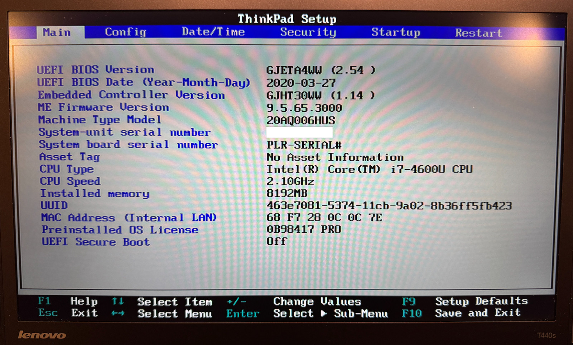This screenshot has height=345, width=573.
Task: Click Preinstalled OS License label
Action: 120,230
